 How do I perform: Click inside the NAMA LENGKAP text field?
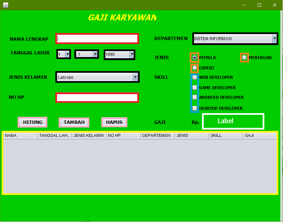point(97,38)
